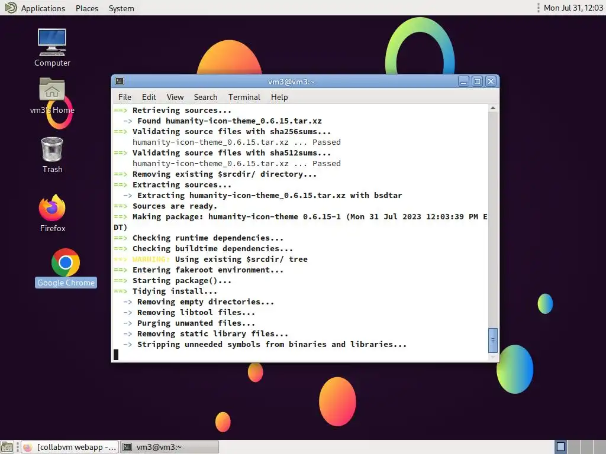The height and width of the screenshot is (454, 606).
Task: Open the terminal View menu
Action: (175, 97)
